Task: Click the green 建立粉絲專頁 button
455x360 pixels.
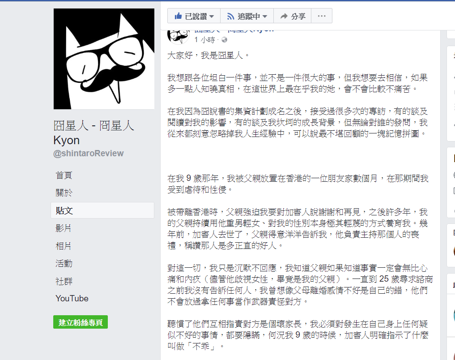Action: point(81,322)
